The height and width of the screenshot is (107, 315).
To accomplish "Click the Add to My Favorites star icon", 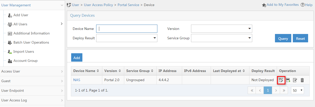I will 264,5.
